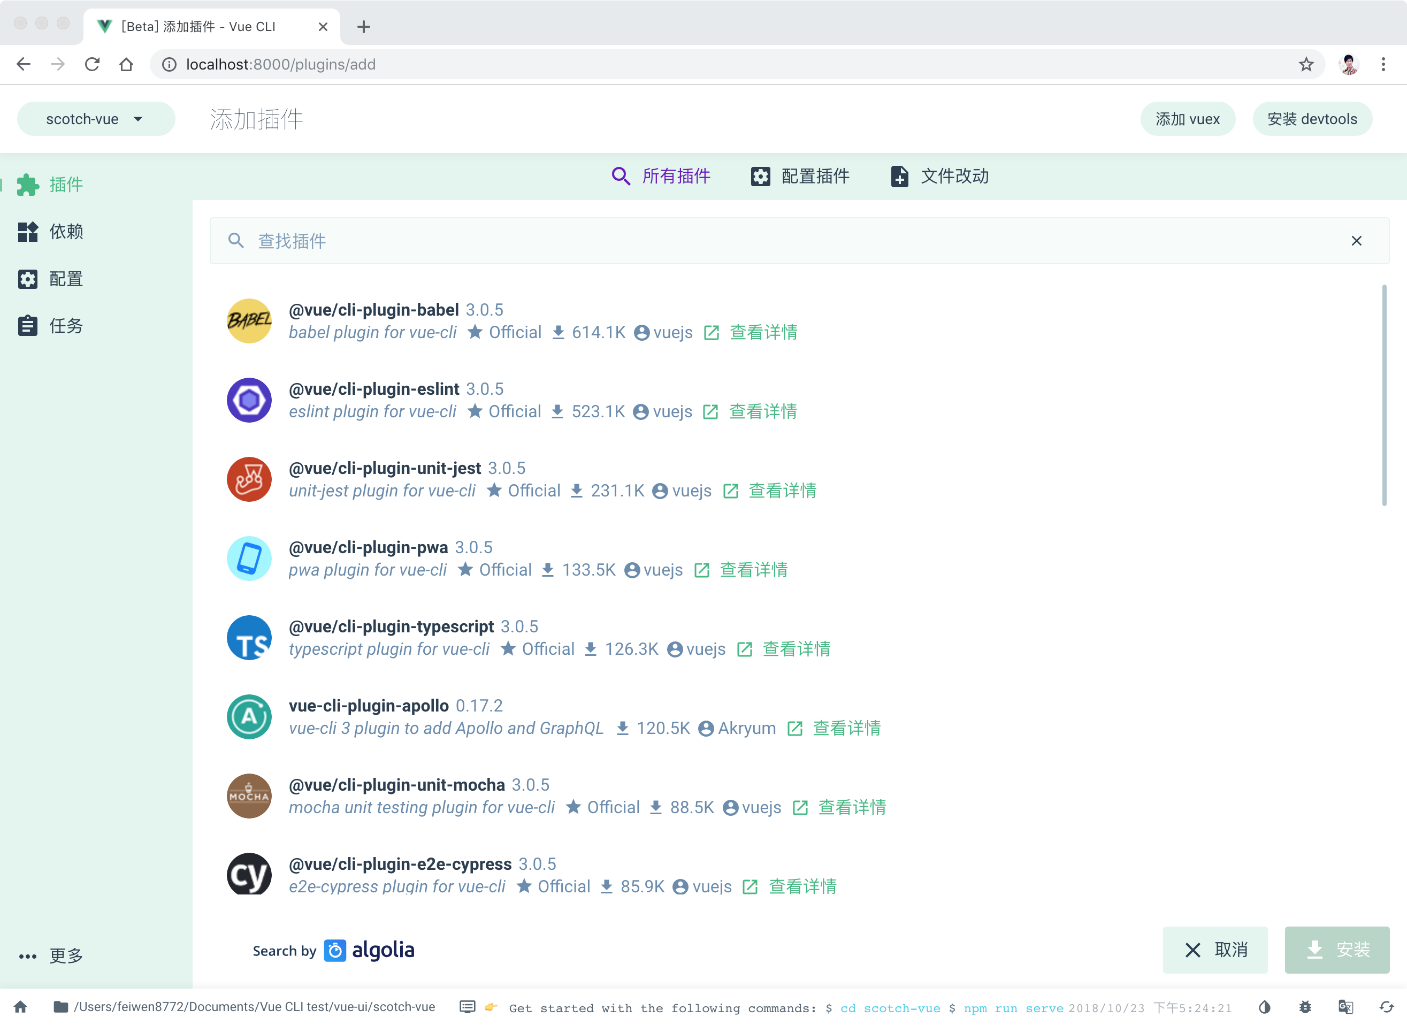Open 查看详情 link for apollo plugin
Screen dimensions: 1407x1025
tap(835, 729)
